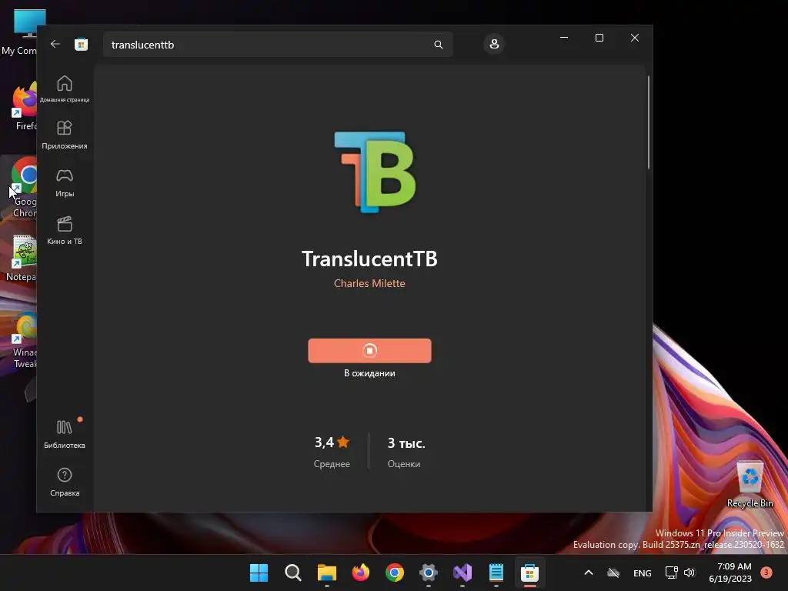Viewport: 788px width, 591px height.
Task: Select the Winaero Tweaker desktop shortcut
Action: pos(23,341)
